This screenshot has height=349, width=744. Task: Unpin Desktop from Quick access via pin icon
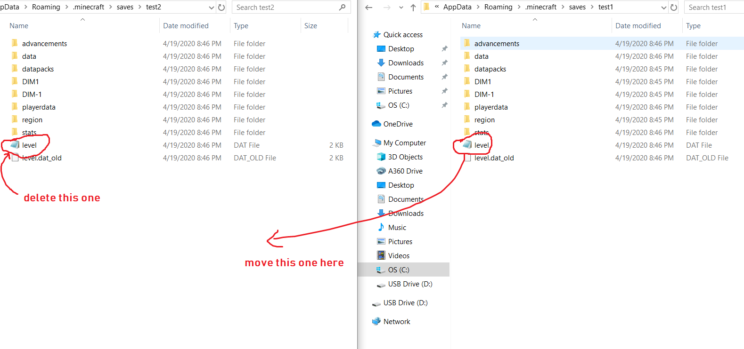444,48
